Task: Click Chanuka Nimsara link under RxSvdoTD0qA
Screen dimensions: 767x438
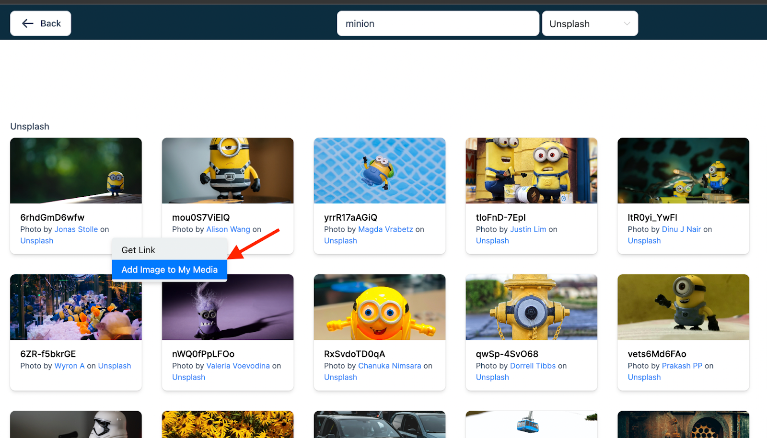Action: (x=390, y=365)
